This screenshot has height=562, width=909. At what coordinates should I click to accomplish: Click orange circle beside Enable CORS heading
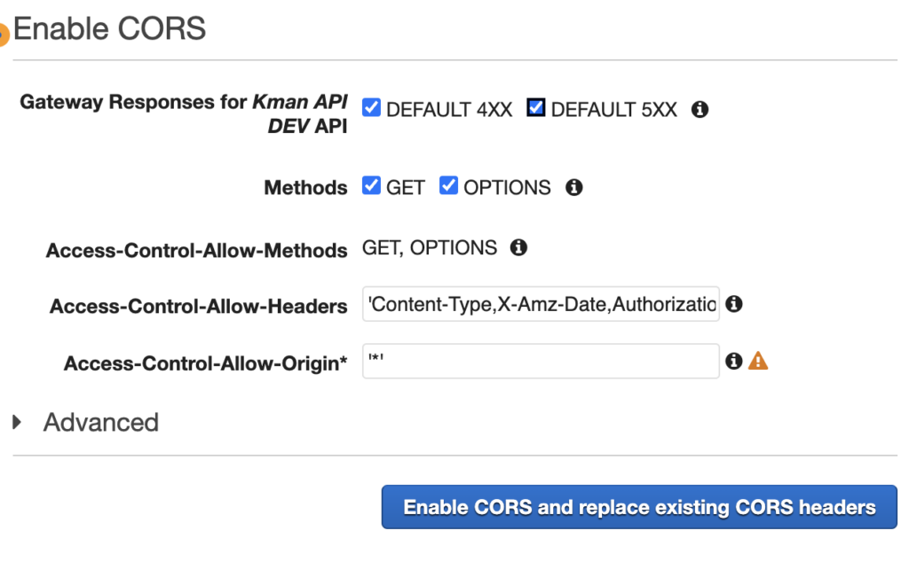pos(3,36)
